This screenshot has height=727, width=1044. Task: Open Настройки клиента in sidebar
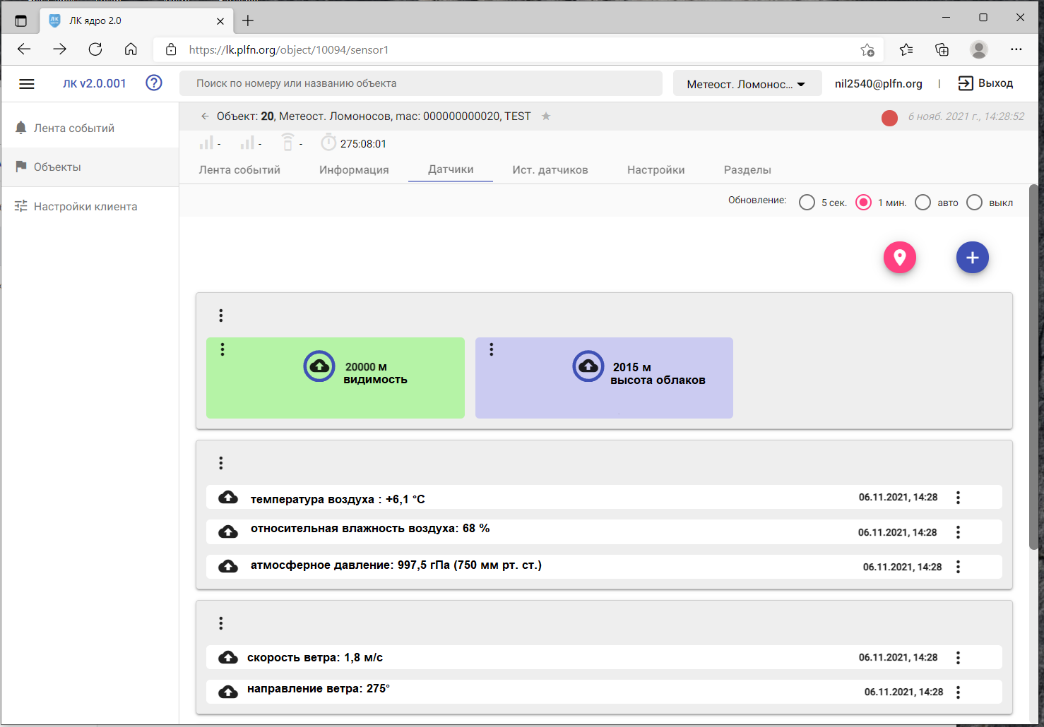[x=90, y=207]
